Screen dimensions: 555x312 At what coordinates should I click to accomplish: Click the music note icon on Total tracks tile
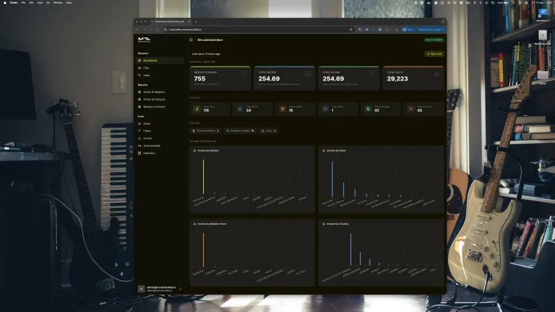[197, 109]
